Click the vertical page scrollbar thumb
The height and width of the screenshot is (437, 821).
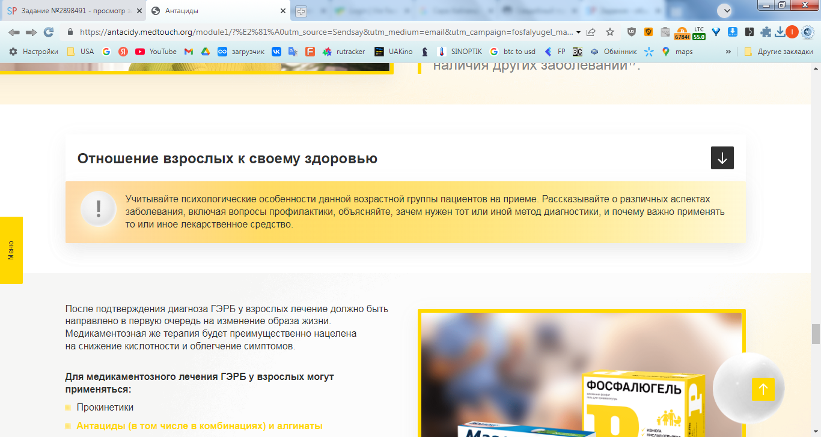click(816, 333)
